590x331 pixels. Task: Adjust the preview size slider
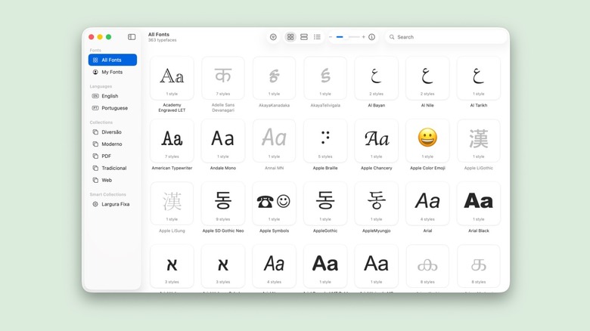point(347,37)
